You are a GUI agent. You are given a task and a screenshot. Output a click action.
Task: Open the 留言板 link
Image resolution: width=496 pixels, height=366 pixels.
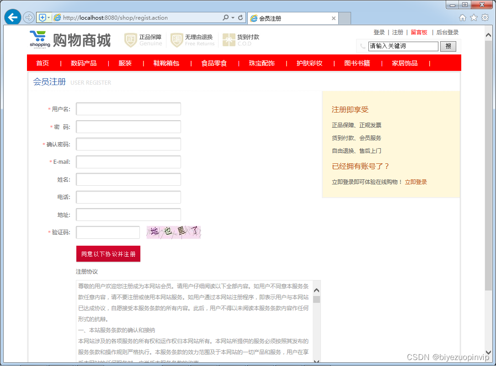[x=419, y=32]
